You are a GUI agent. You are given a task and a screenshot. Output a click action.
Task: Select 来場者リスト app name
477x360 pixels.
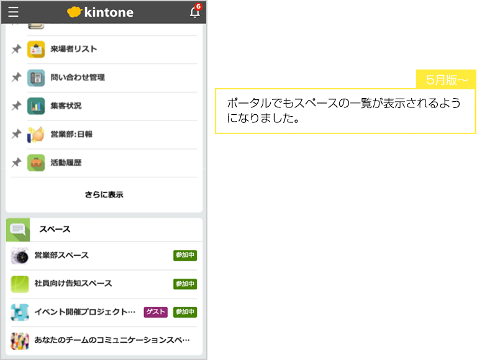[74, 49]
